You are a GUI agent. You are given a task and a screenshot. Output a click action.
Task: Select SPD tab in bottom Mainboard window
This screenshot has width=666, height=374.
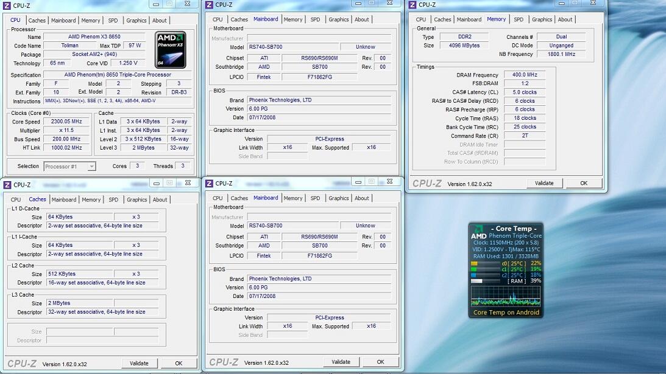315,198
